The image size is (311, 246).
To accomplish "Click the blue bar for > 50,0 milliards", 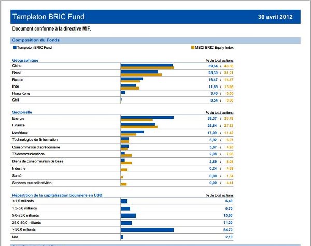I will click(147, 230).
